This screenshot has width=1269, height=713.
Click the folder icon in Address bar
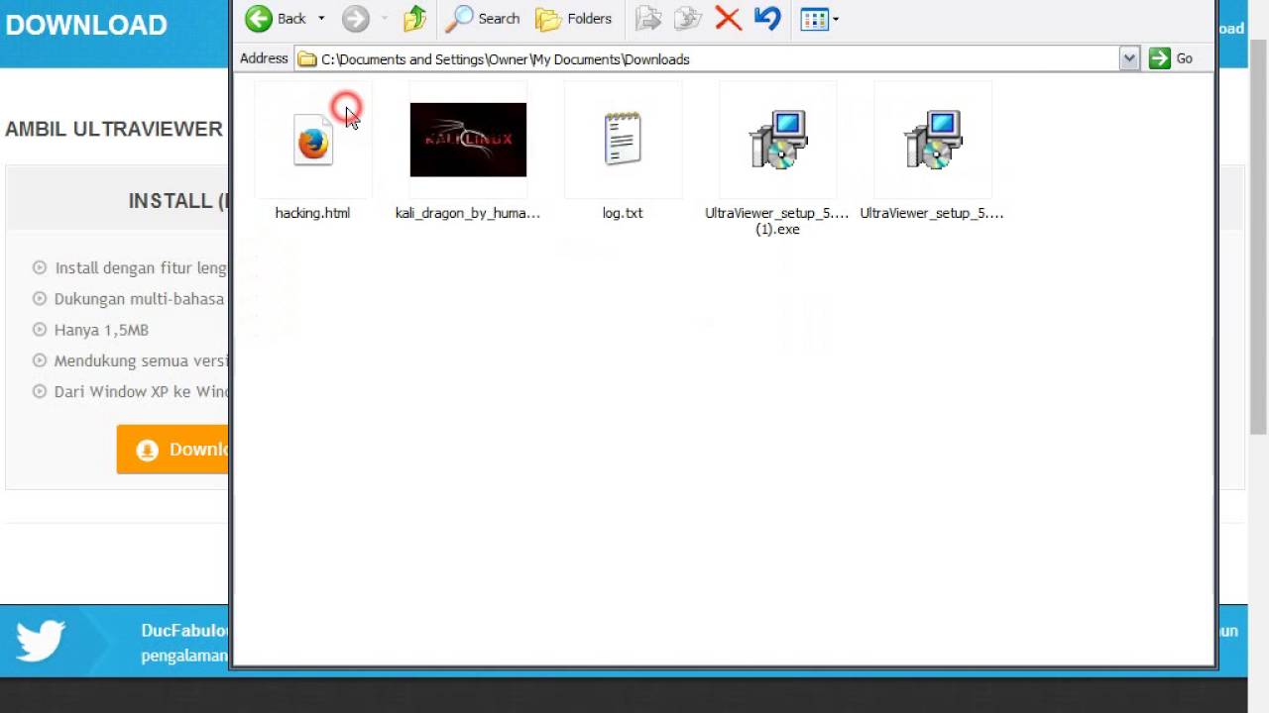tap(307, 59)
